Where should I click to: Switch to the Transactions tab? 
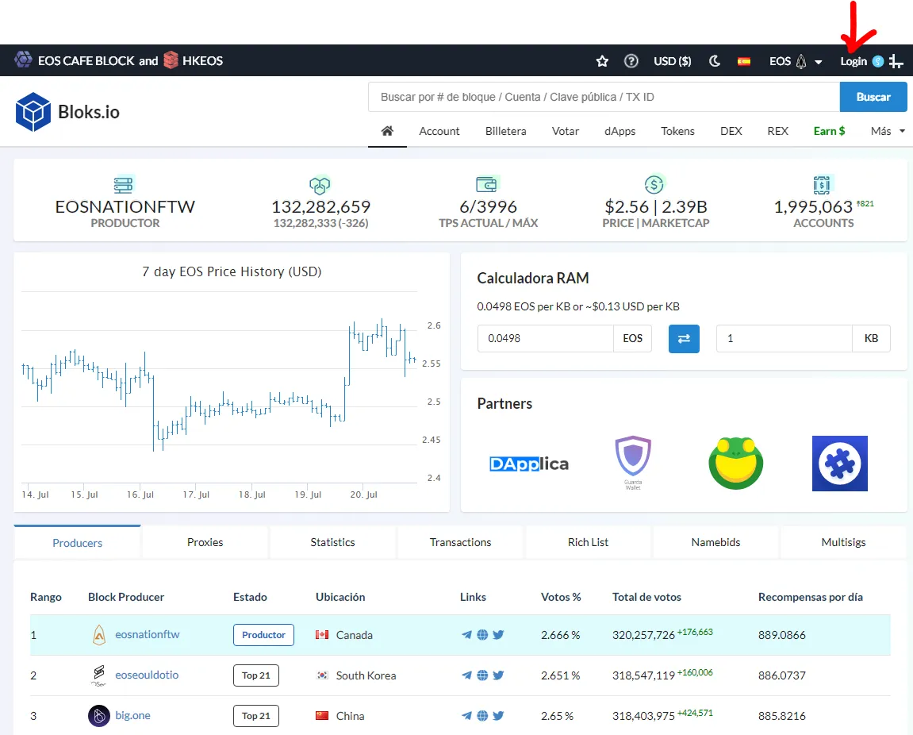[x=460, y=542]
